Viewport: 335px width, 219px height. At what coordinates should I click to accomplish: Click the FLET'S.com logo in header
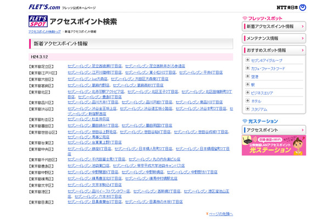[x=44, y=7]
